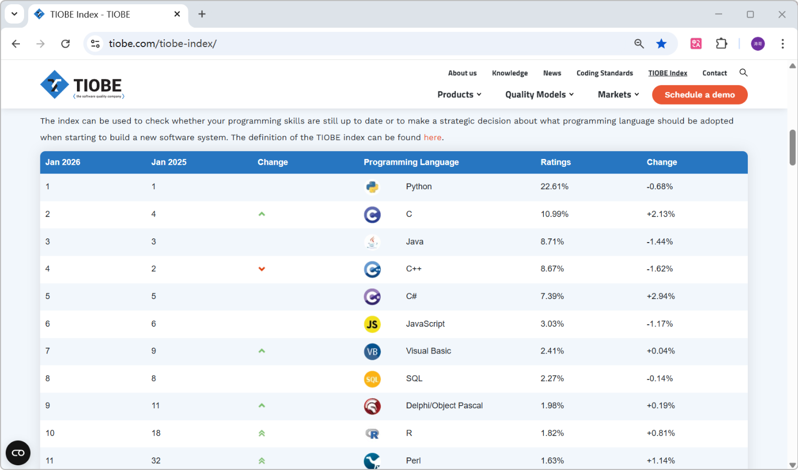Expand the Products dropdown menu

[x=459, y=95]
